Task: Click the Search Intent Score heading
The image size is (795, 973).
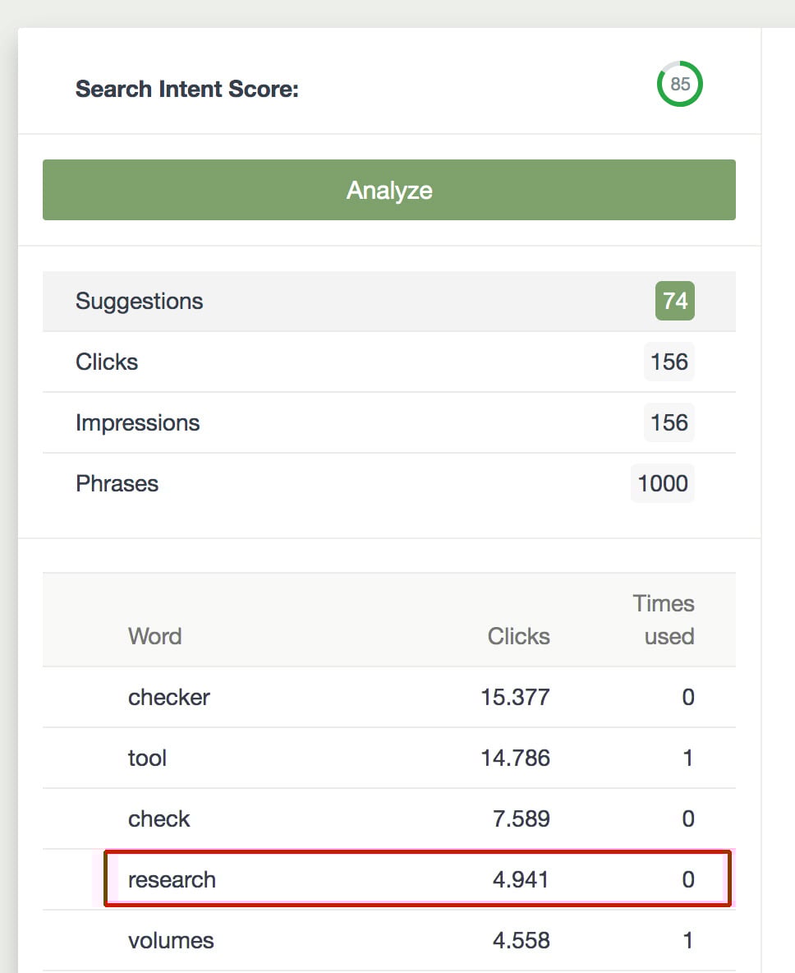Action: coord(187,89)
